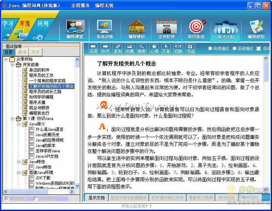Switch to the 查询 tab in sidebar
Viewport: 272px width, 211px height.
22,52
